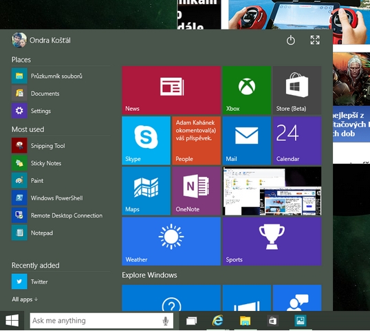Open the People tile notification
This screenshot has height=331, width=370.
pyautogui.click(x=196, y=140)
